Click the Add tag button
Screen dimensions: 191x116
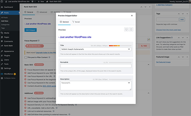coord(182,19)
